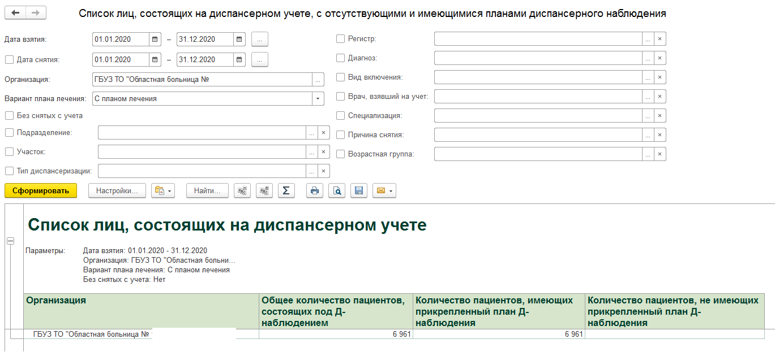Open the email send dropdown
This screenshot has width=775, height=352.
click(x=384, y=191)
